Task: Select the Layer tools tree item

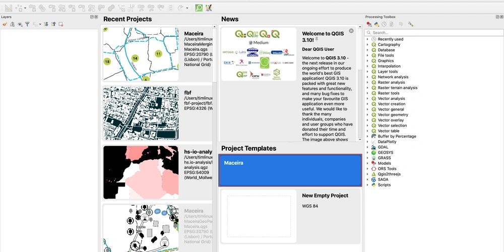Action: 388,72
